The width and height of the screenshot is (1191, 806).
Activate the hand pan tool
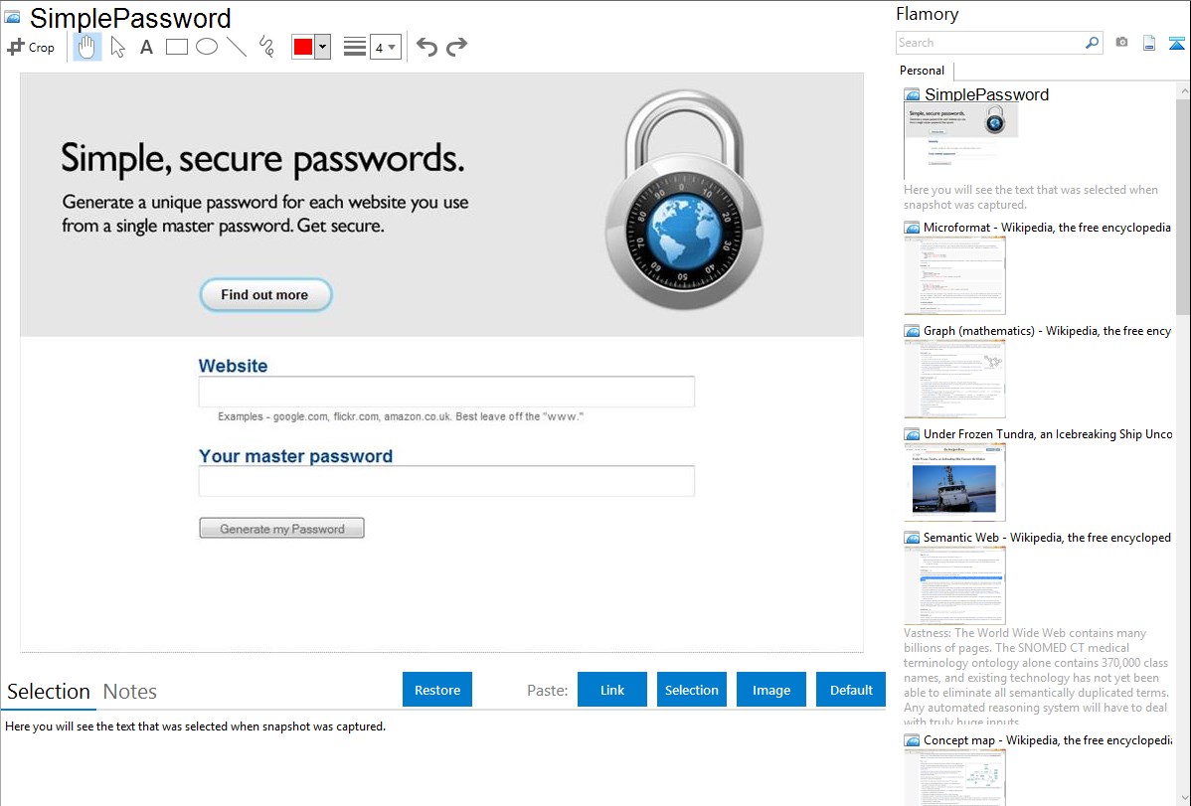click(x=86, y=47)
